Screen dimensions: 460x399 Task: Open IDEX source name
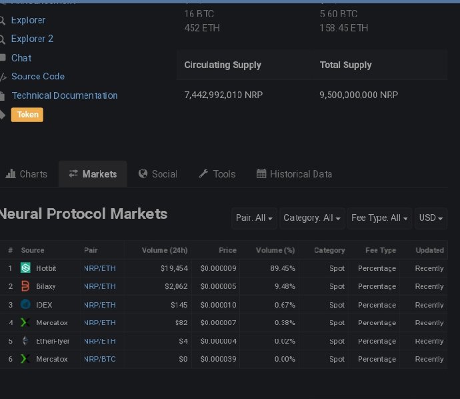click(44, 305)
